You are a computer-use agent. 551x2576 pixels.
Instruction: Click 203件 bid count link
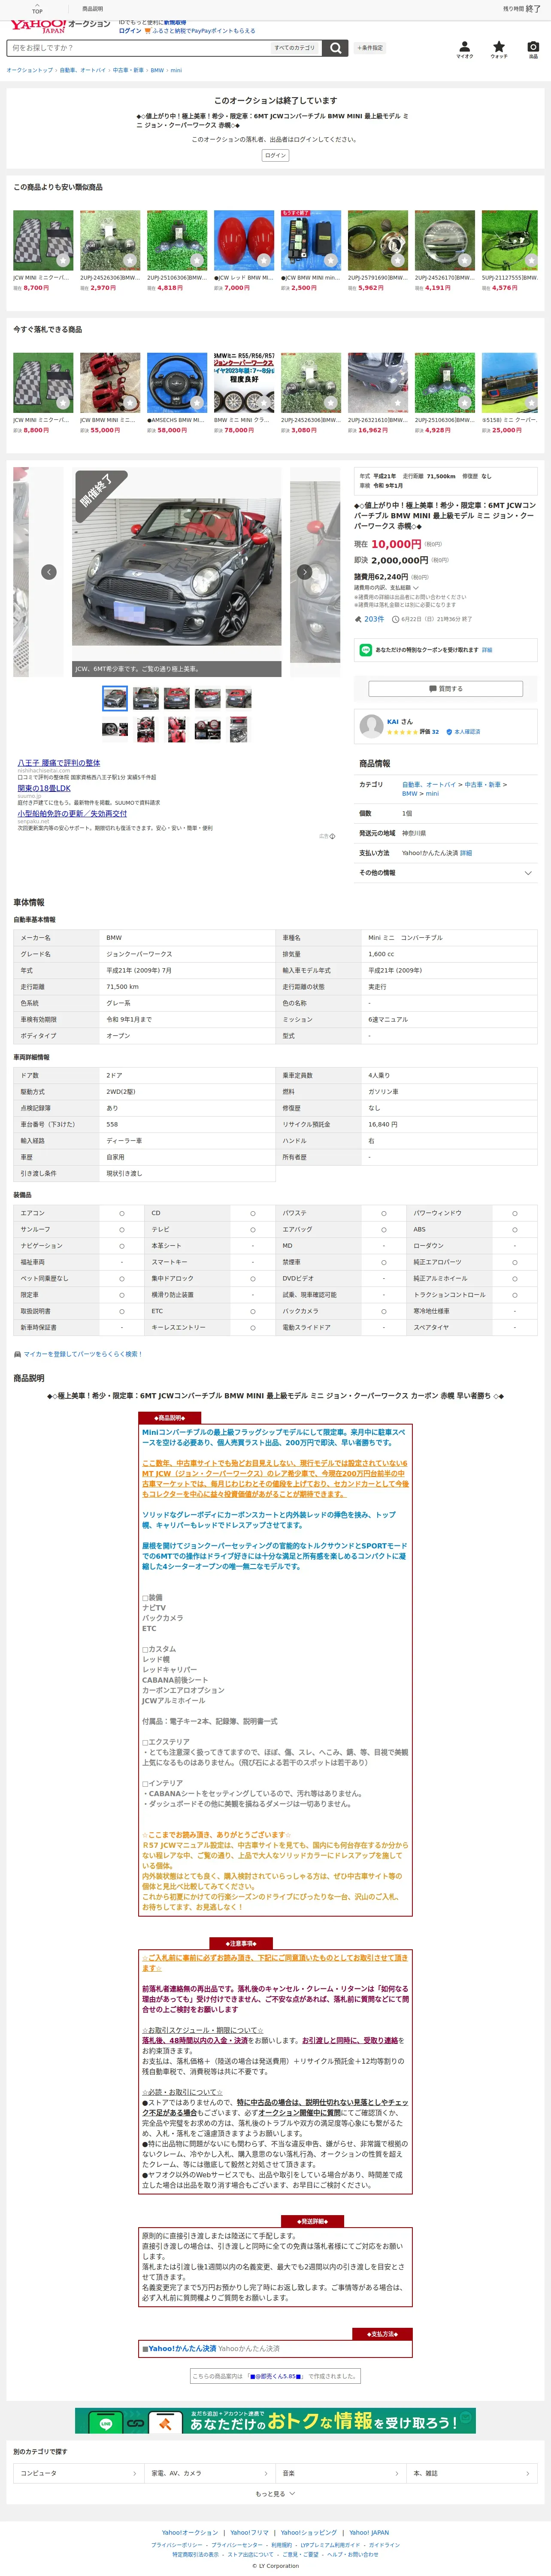pos(373,619)
